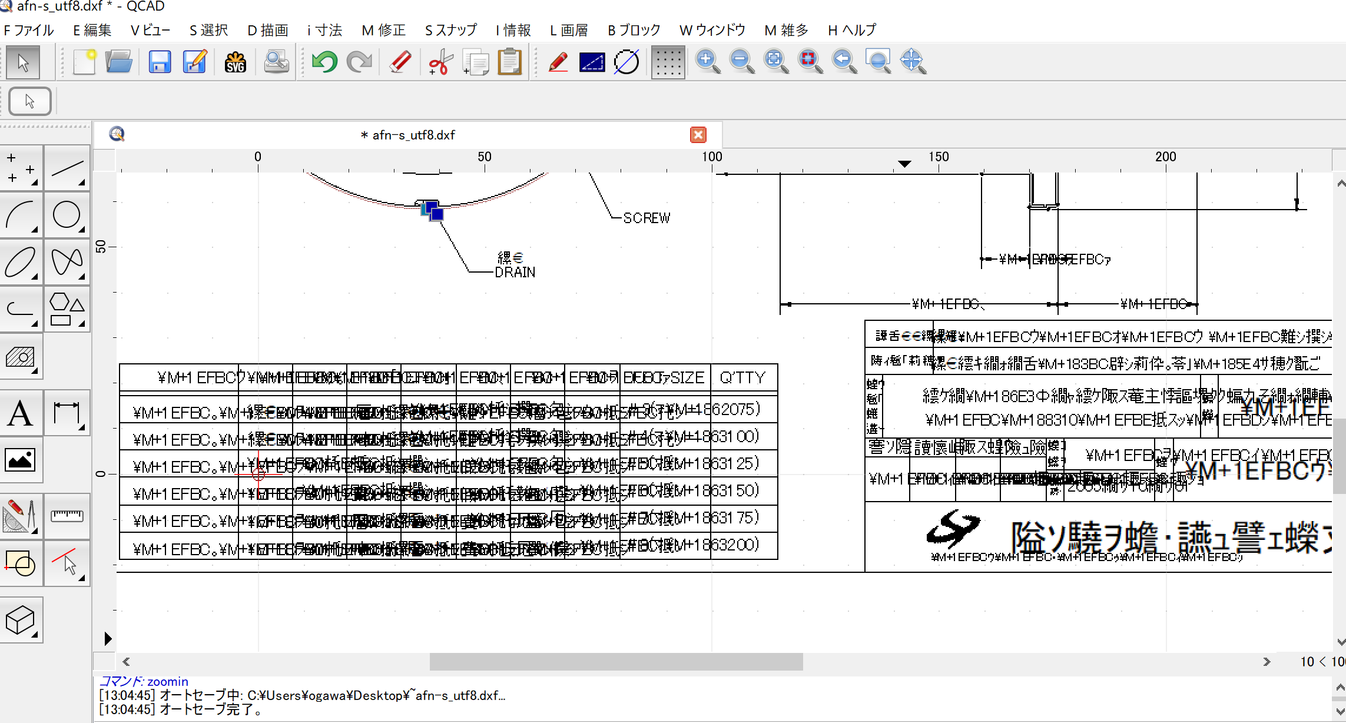Image resolution: width=1346 pixels, height=723 pixels.
Task: Open the hatch fill tools
Action: (21, 356)
